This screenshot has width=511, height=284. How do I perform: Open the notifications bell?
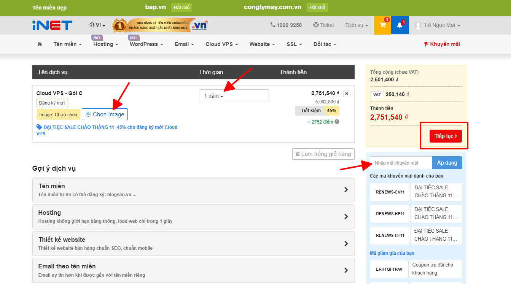coord(400,25)
